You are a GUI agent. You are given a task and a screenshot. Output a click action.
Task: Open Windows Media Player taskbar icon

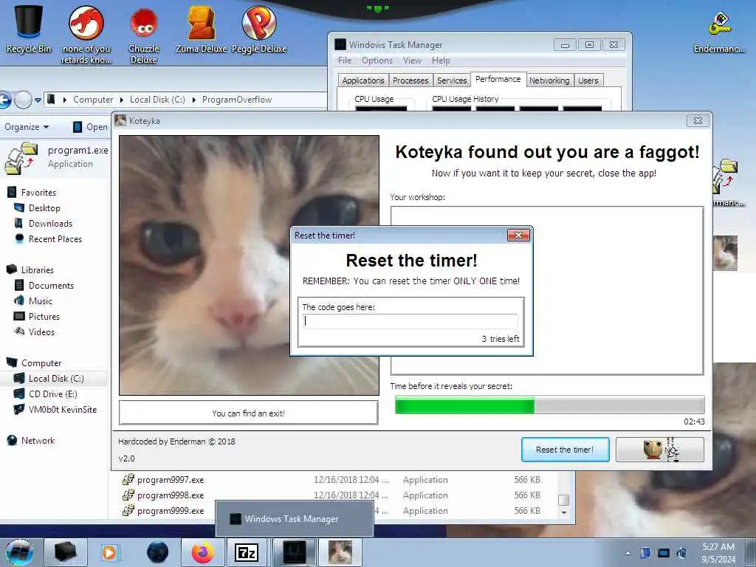coord(109,552)
